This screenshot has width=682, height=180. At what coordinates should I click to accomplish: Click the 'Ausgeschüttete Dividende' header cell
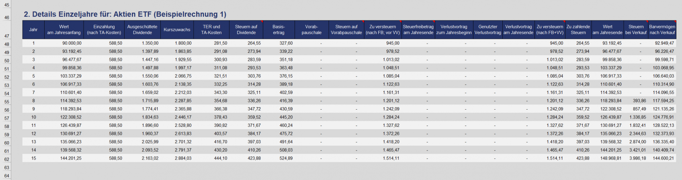tap(142, 30)
